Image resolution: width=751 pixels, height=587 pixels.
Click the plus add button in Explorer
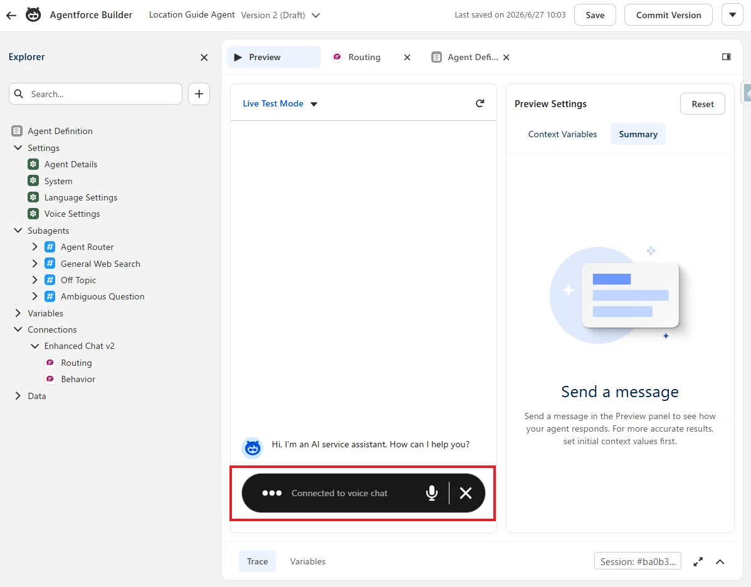[199, 94]
